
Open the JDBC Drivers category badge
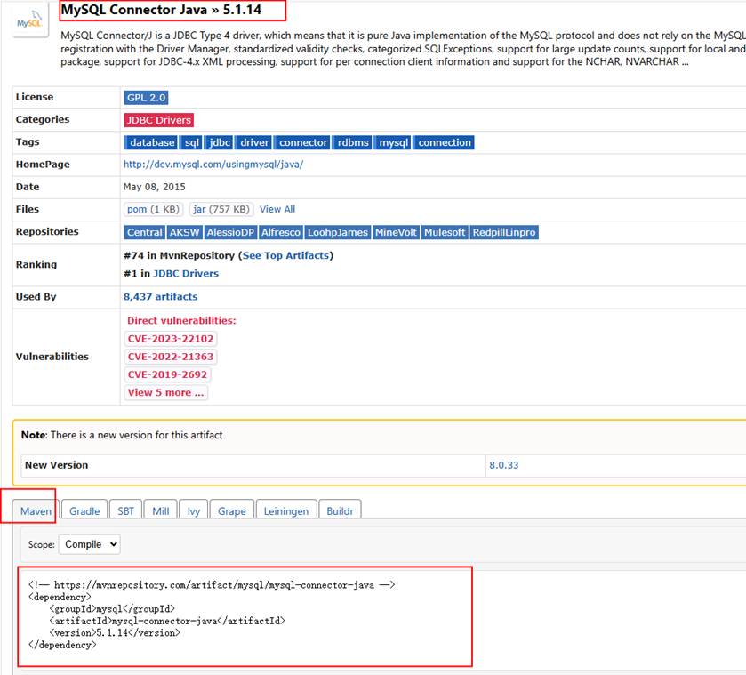tap(159, 120)
